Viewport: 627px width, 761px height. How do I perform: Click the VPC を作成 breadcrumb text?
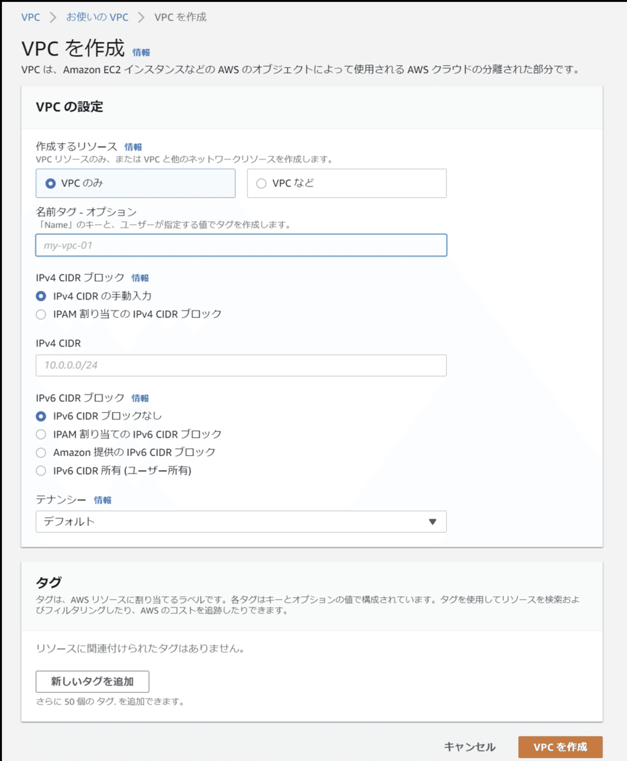tap(180, 17)
